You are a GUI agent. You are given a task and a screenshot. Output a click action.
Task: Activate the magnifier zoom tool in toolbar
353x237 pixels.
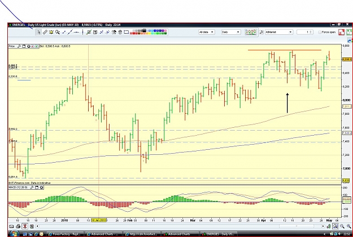pyautogui.click(x=58, y=32)
